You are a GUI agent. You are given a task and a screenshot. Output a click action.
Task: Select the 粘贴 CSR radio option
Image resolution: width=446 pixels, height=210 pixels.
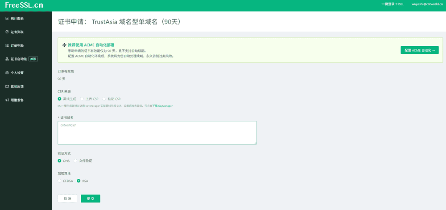[104, 99]
